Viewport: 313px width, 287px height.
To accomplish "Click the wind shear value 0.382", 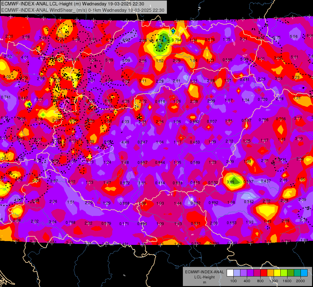I will 196,203.
